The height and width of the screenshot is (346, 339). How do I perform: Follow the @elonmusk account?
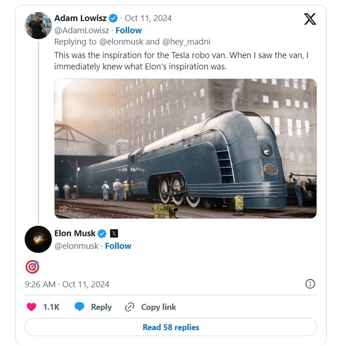click(x=118, y=246)
